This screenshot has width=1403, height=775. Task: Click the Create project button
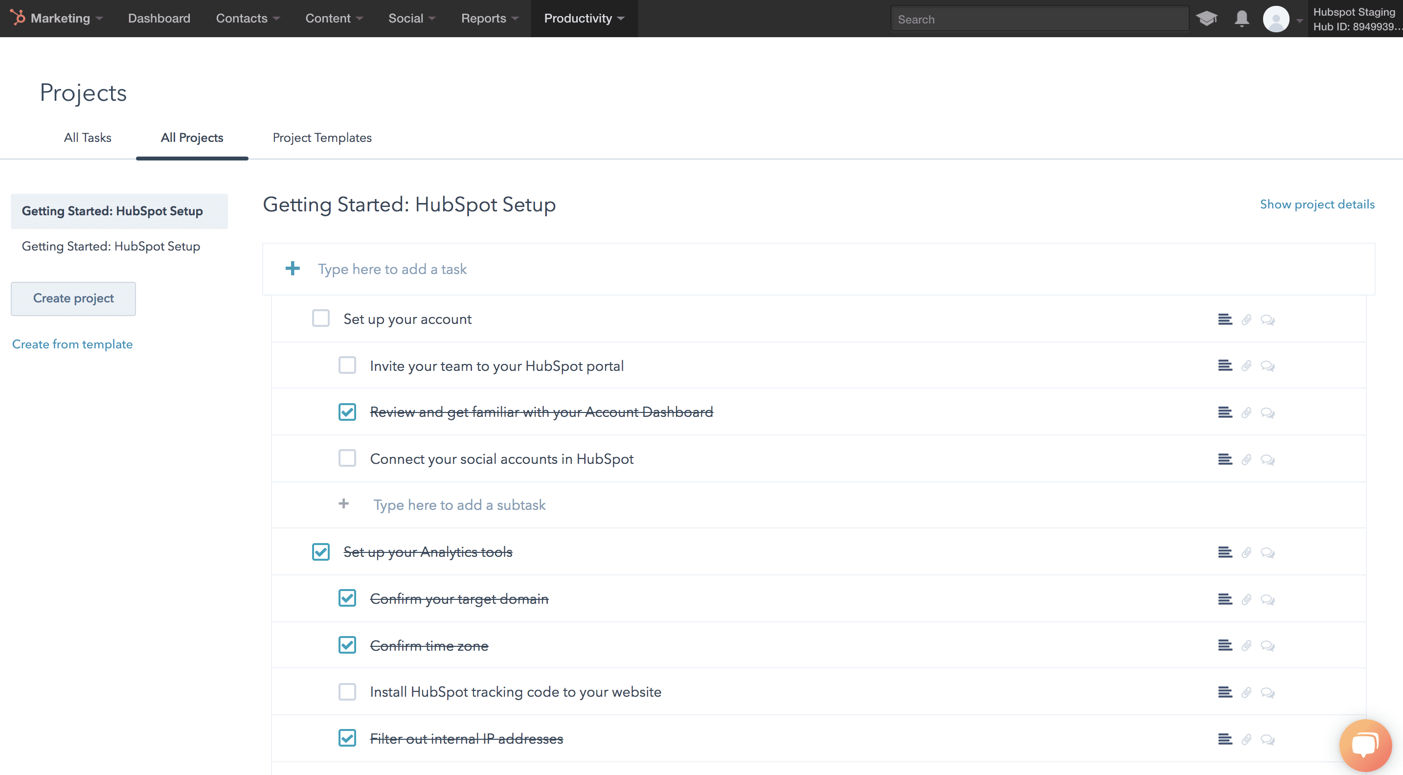72,298
